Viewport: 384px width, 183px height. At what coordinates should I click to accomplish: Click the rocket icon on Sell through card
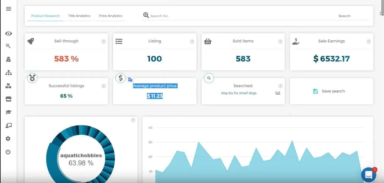click(31, 41)
